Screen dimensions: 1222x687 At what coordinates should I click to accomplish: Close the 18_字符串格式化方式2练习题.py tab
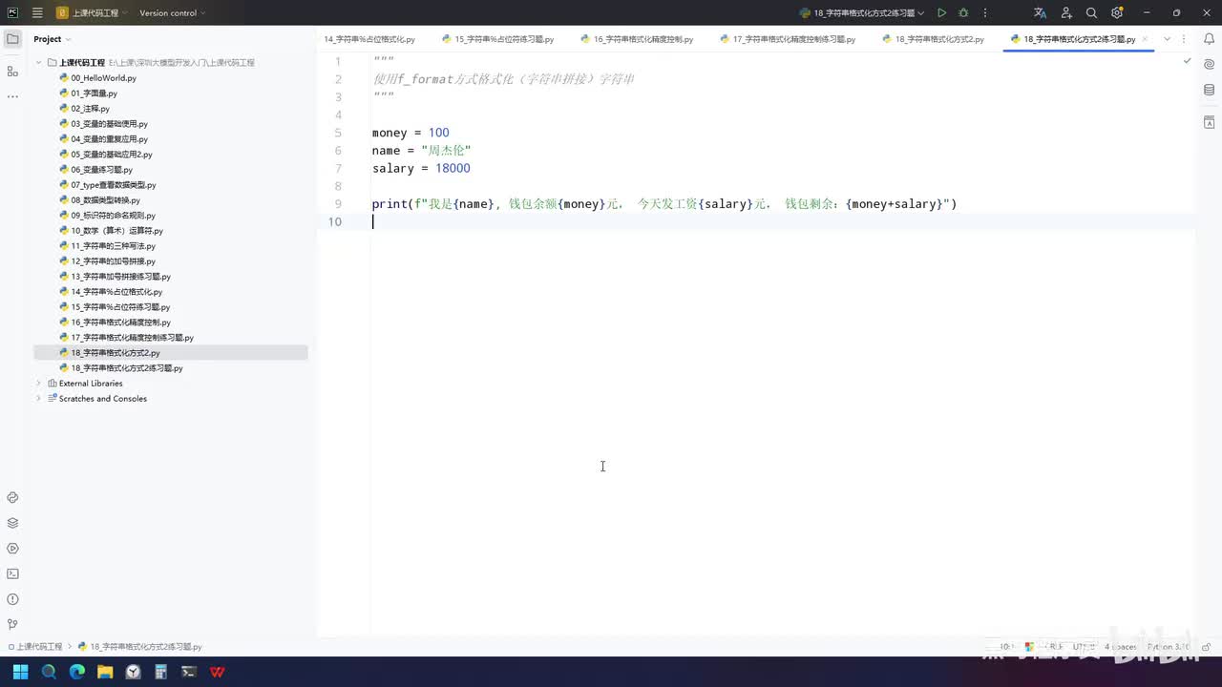coord(1145,39)
